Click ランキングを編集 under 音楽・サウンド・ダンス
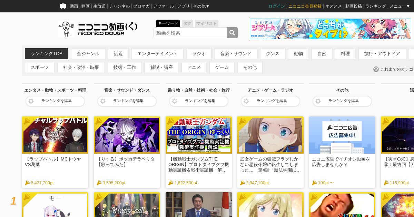The image size is (414, 217). [127, 101]
